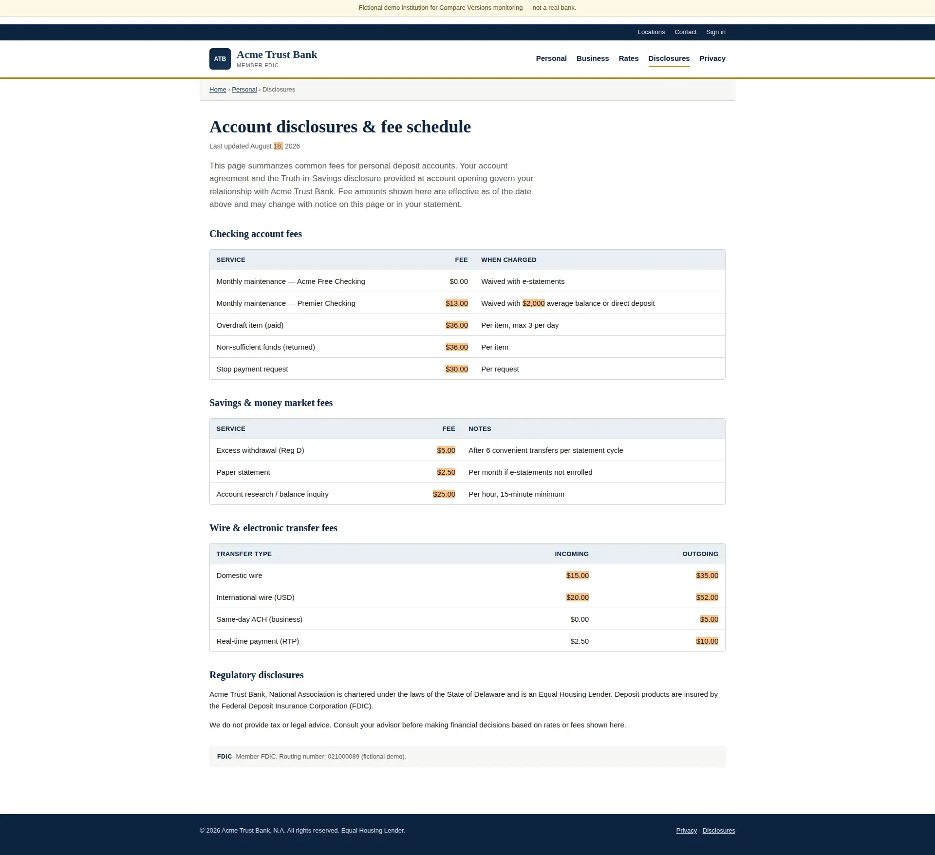This screenshot has height=855, width=935.
Task: Click the ATB logo icon
Action: click(220, 59)
